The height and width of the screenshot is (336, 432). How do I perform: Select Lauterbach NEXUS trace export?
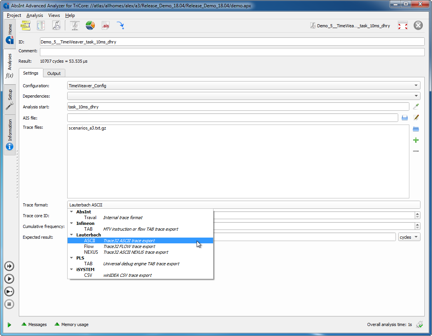[x=140, y=252]
